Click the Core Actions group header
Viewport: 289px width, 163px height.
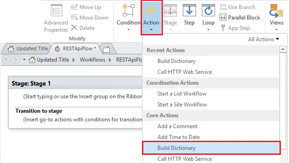click(211, 115)
